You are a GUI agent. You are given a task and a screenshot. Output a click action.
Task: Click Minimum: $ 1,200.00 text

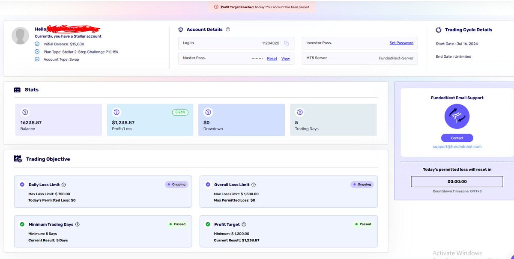(232, 234)
